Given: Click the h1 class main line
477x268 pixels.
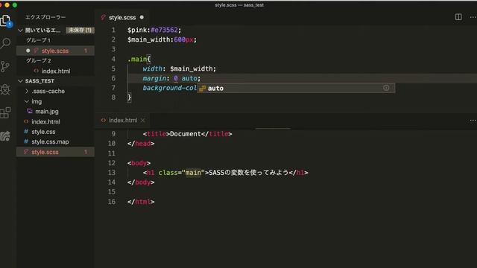Looking at the screenshot, I should pyautogui.click(x=225, y=173).
